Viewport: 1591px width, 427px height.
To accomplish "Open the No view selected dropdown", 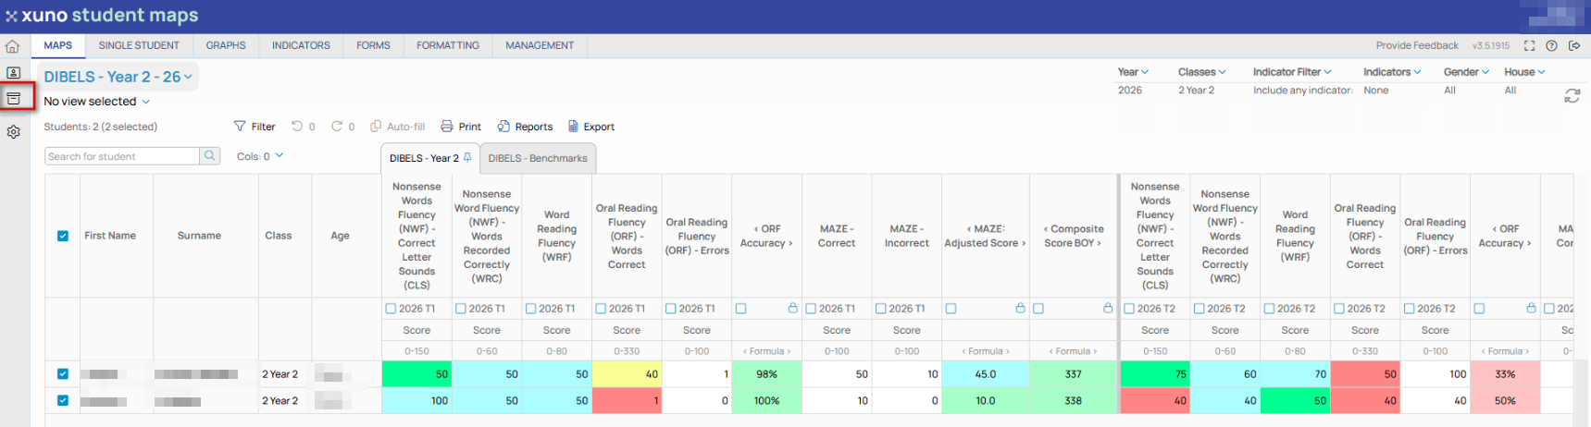I will click(96, 102).
